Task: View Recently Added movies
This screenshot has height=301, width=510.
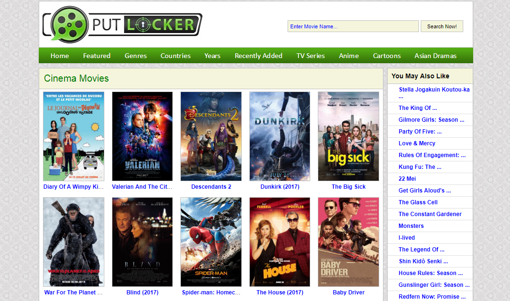Action: tap(258, 55)
